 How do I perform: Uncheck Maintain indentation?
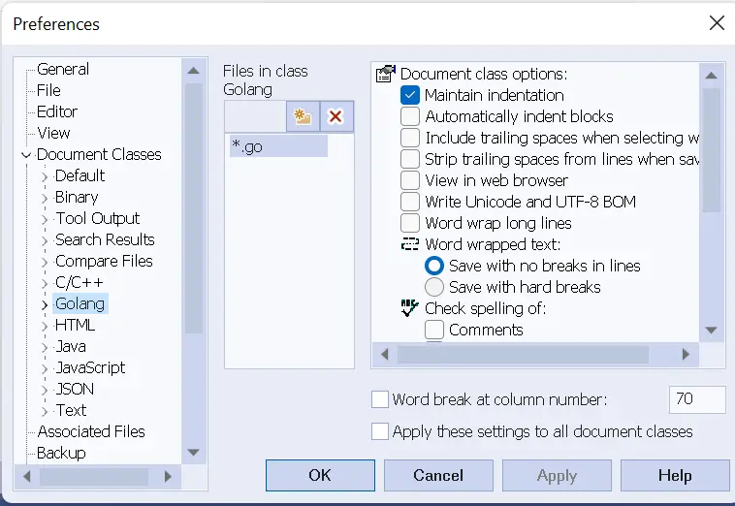click(410, 95)
